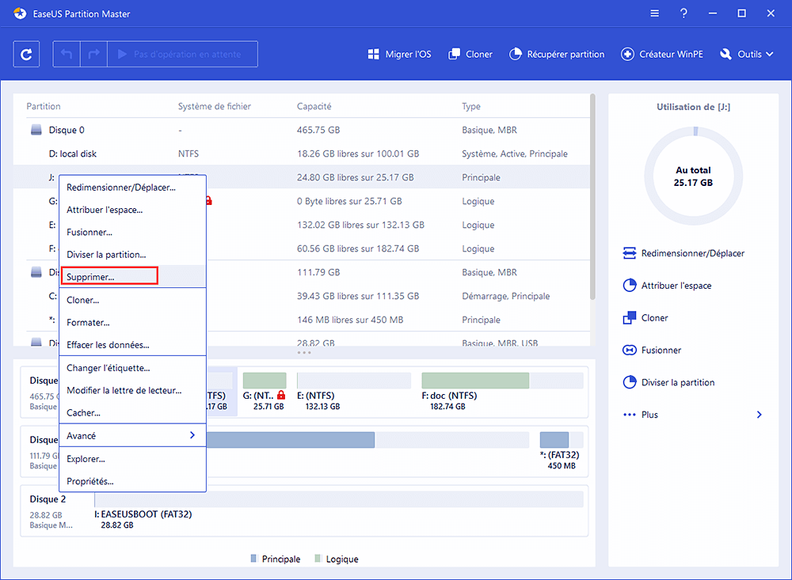Choose Explorer in the context menu
Screen dimensions: 792x580
point(132,459)
